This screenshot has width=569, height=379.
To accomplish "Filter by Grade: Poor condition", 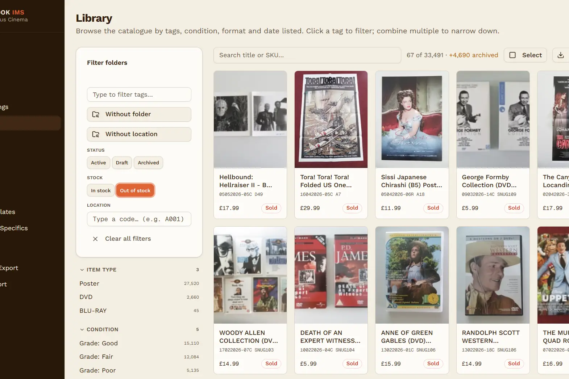I will point(139,370).
